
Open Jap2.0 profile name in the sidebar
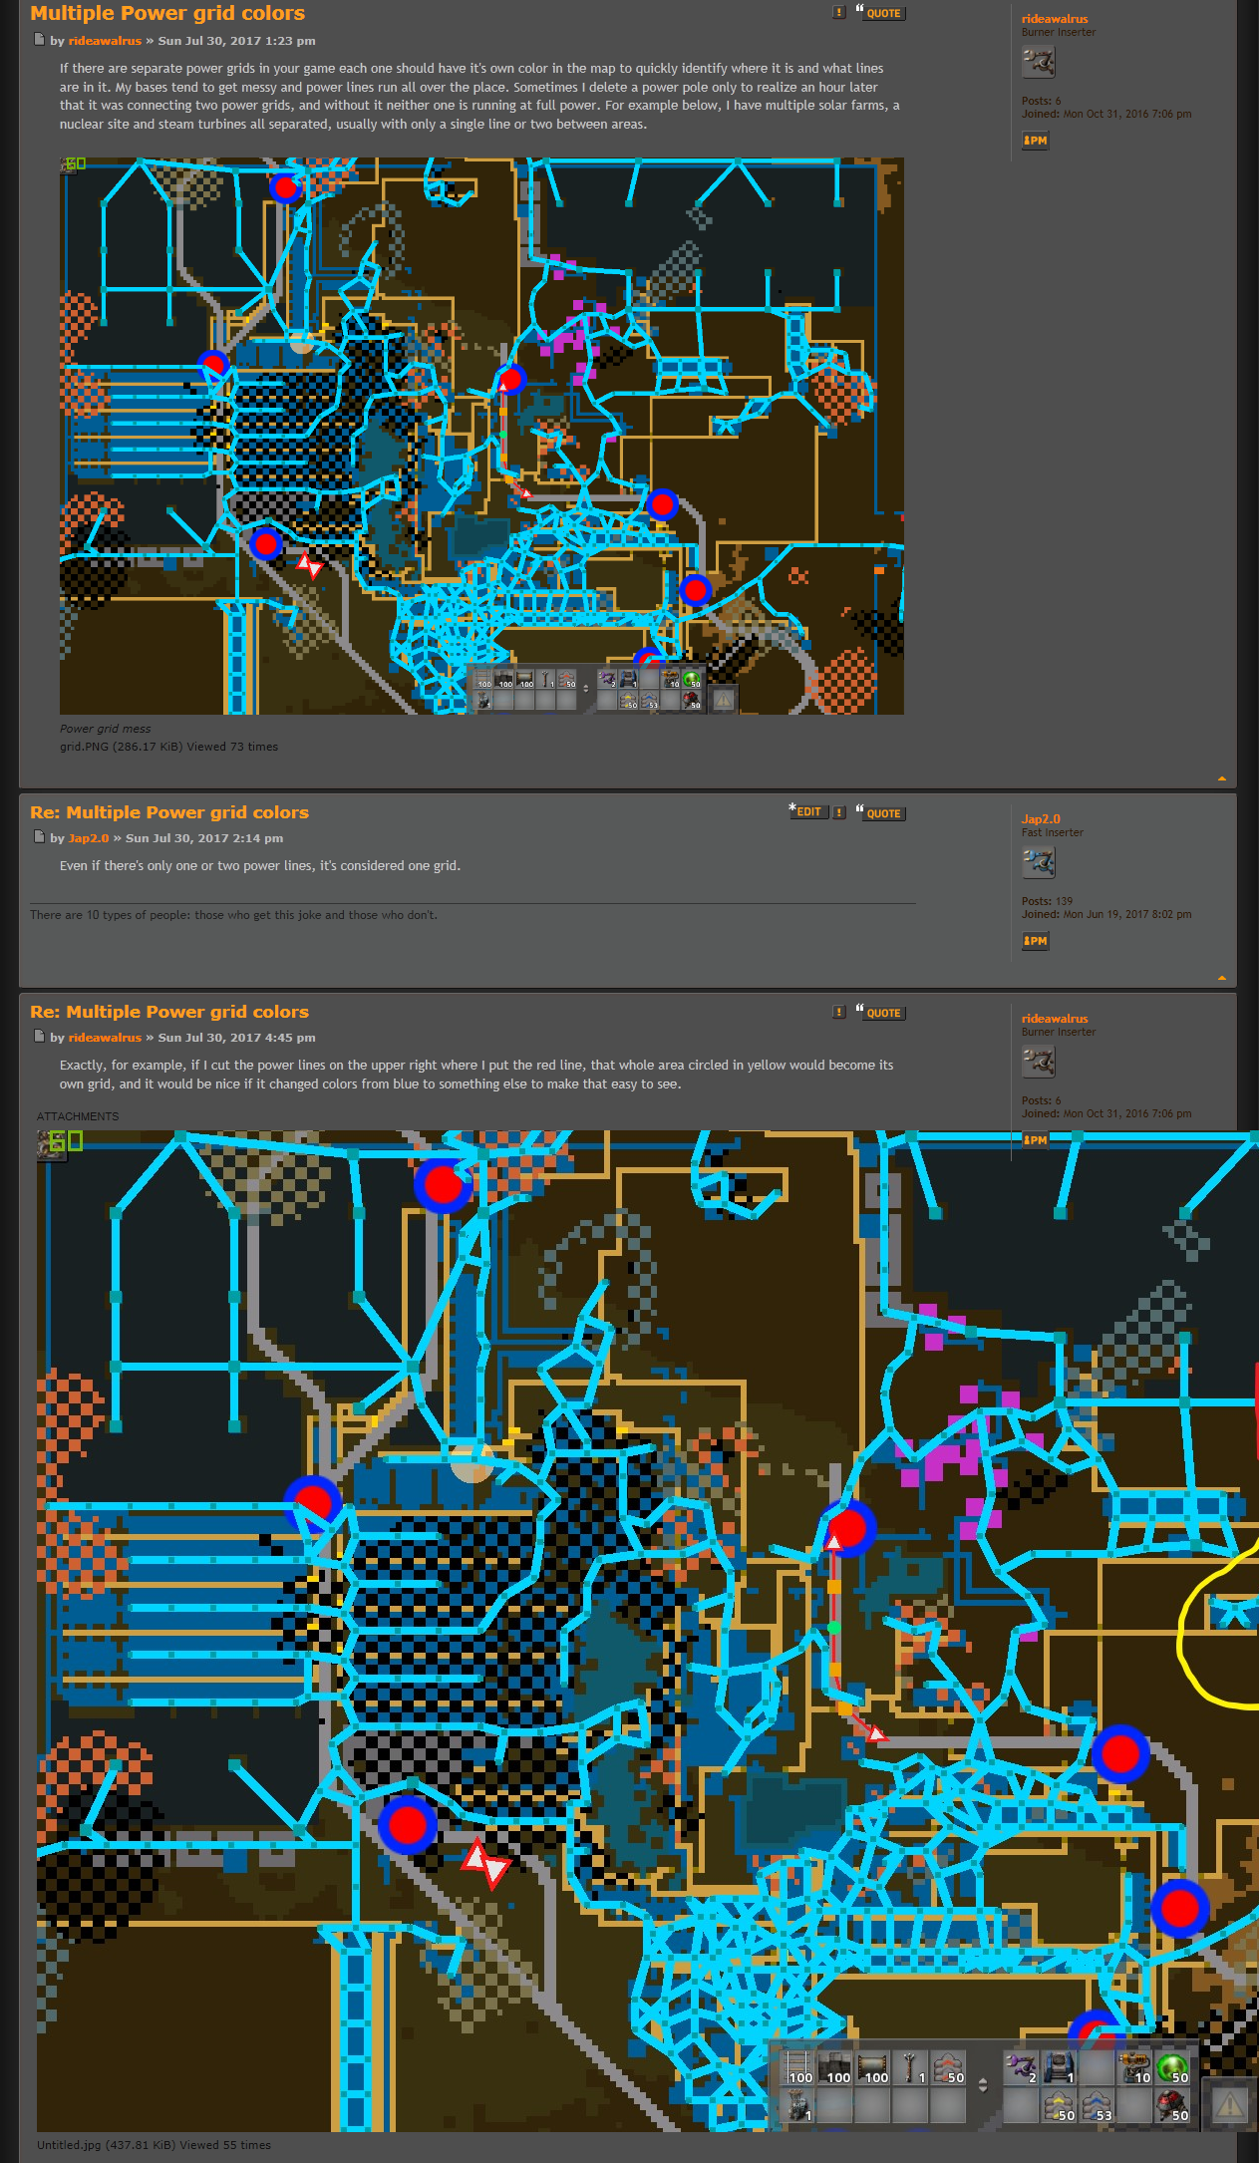point(1041,819)
